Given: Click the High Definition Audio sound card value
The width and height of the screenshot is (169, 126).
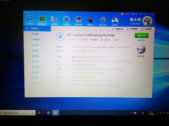Looking at the screenshot, I should tap(92, 81).
